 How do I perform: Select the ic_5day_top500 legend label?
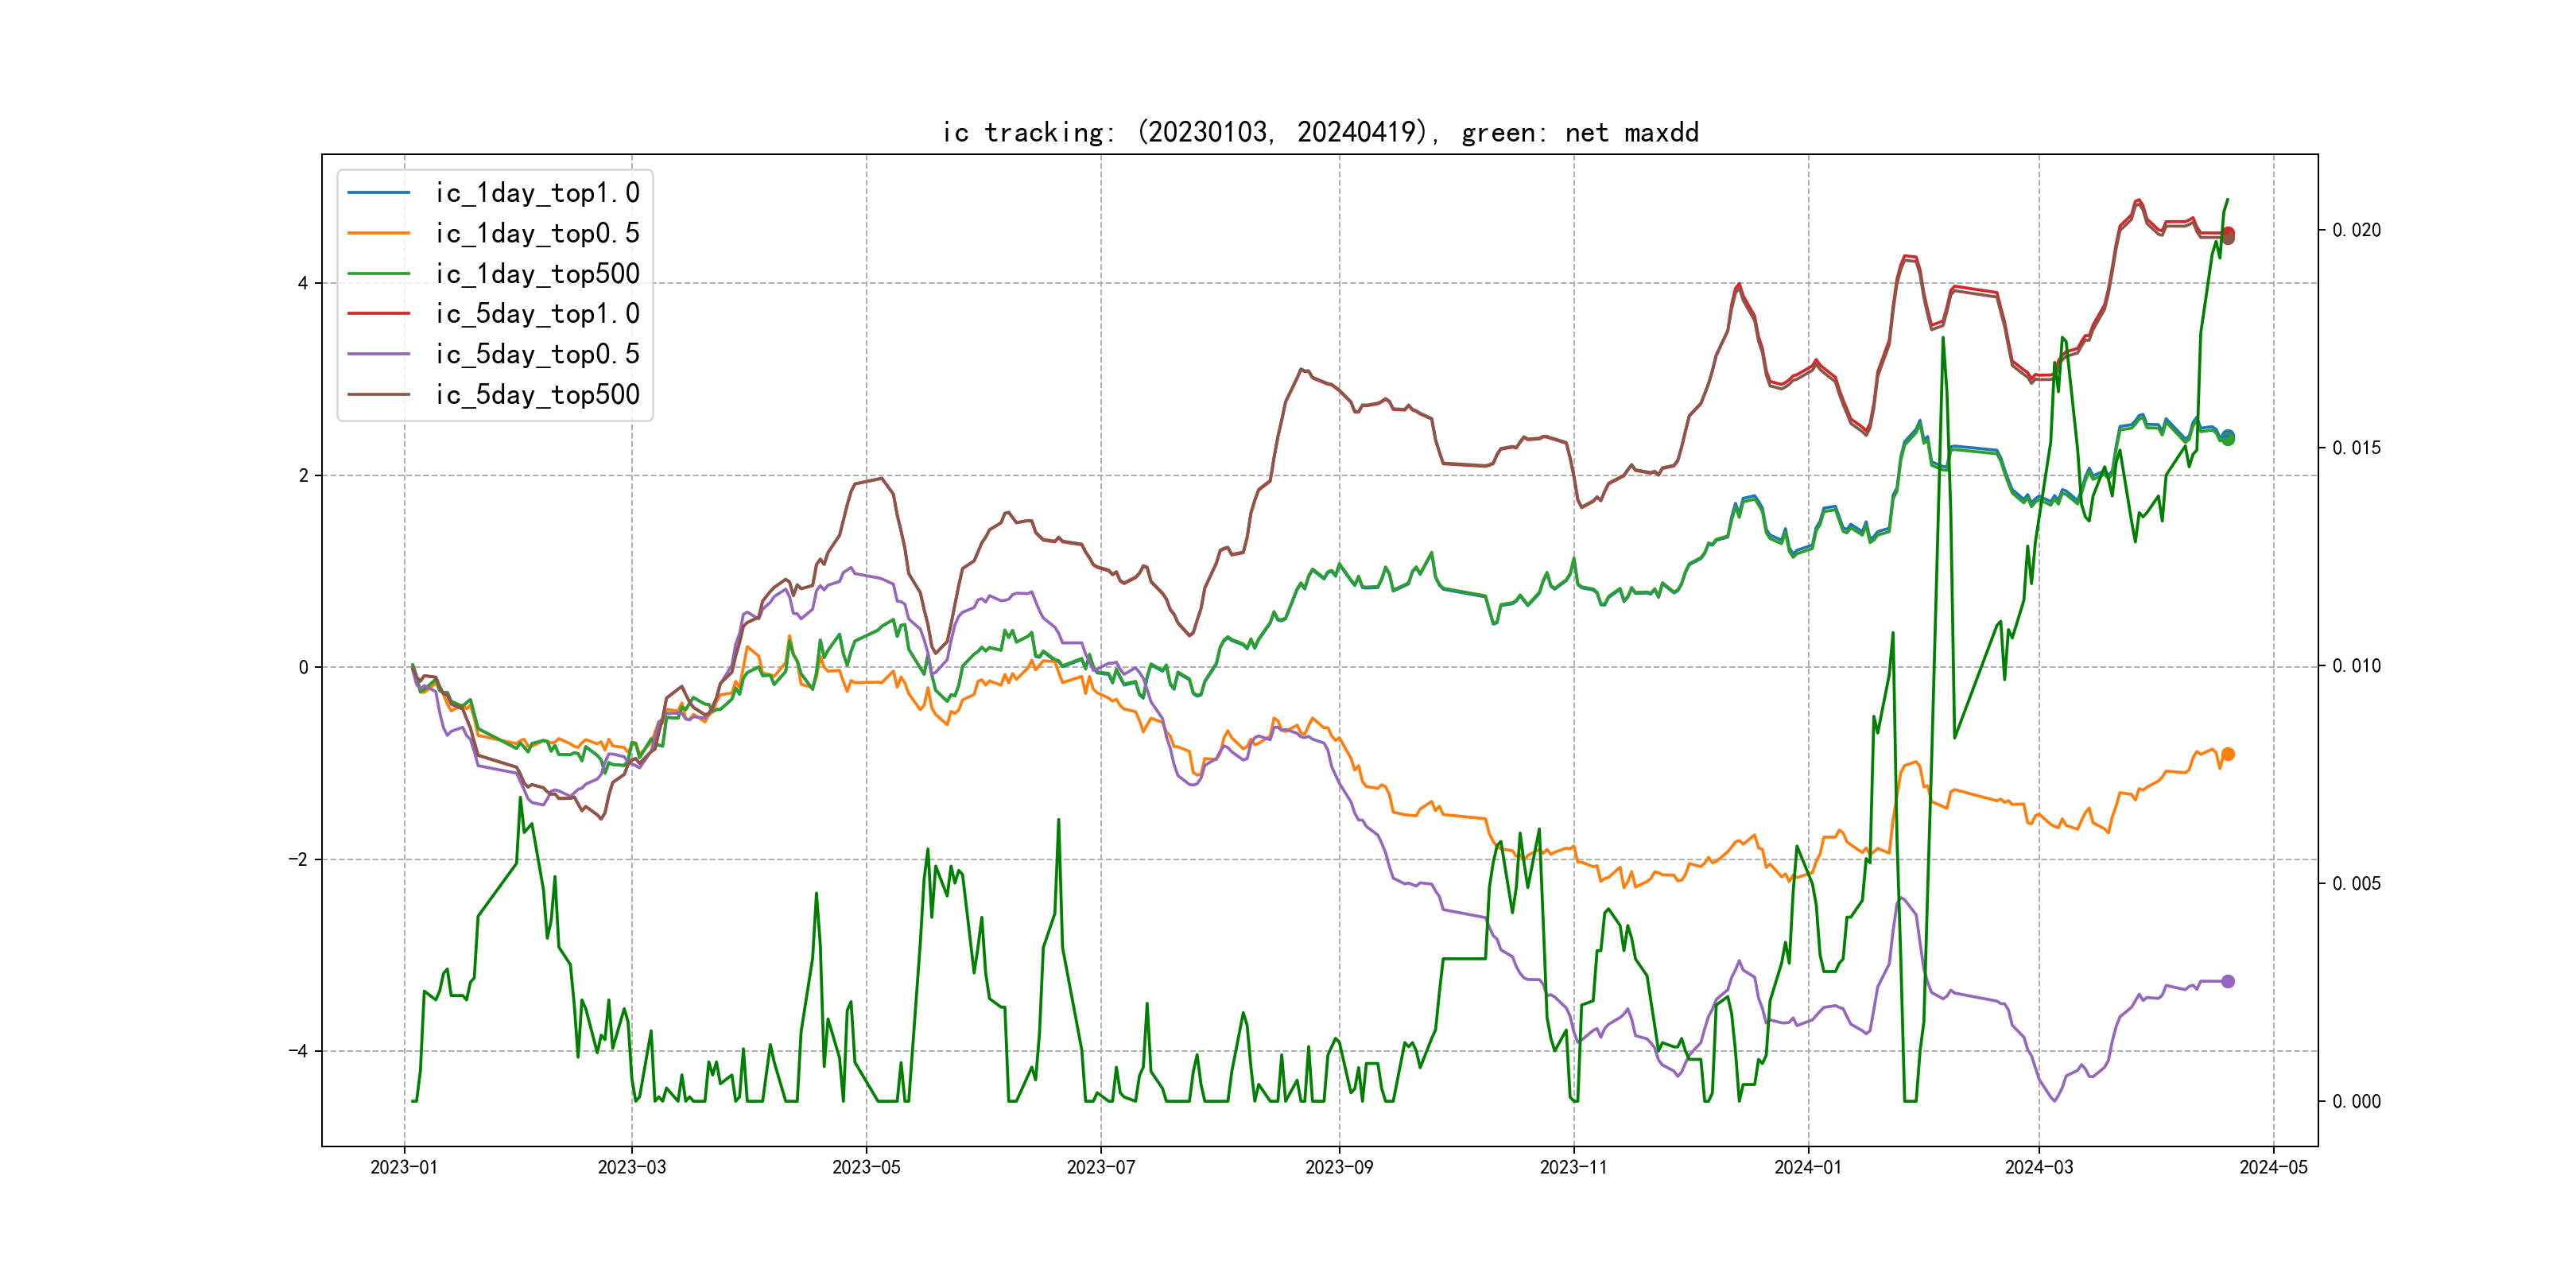[x=537, y=395]
